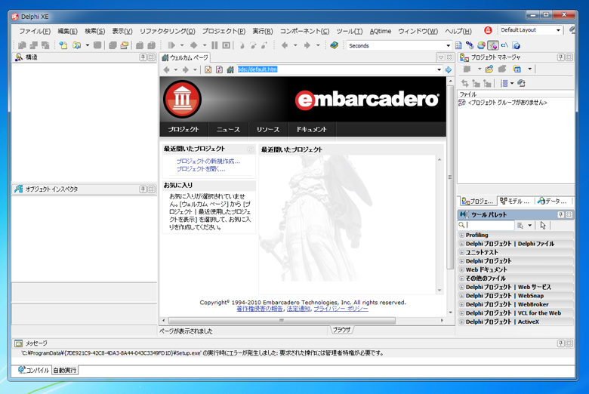Click the リソース navigation button
Viewport: 589px width, 394px height.
pyautogui.click(x=268, y=129)
